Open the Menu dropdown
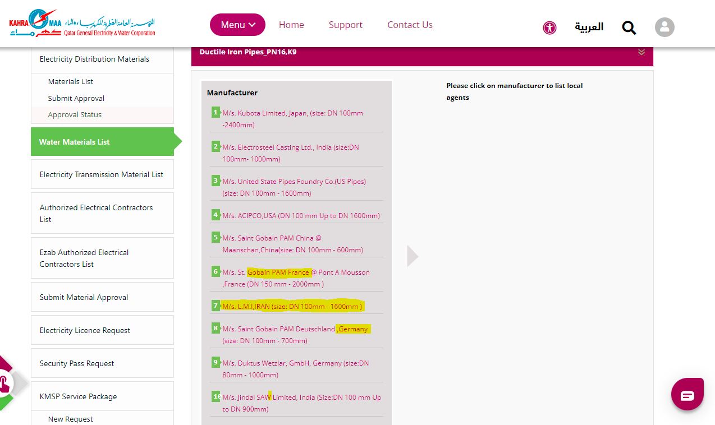Viewport: 715px width, 425px height. tap(237, 25)
